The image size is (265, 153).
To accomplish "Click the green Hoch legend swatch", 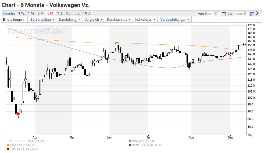I will point(130,145).
